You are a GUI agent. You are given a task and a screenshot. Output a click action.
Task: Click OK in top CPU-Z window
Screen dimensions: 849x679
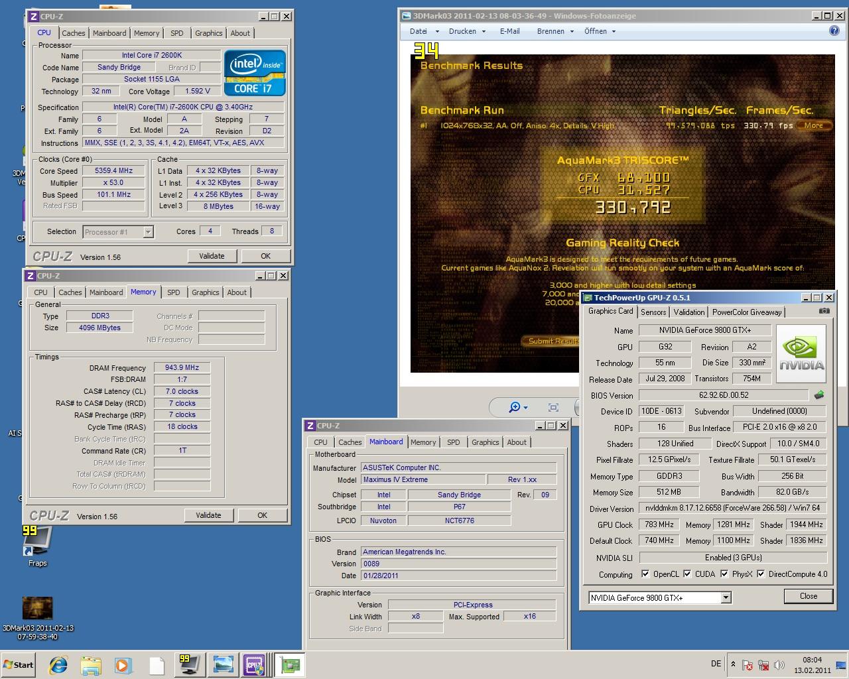265,256
